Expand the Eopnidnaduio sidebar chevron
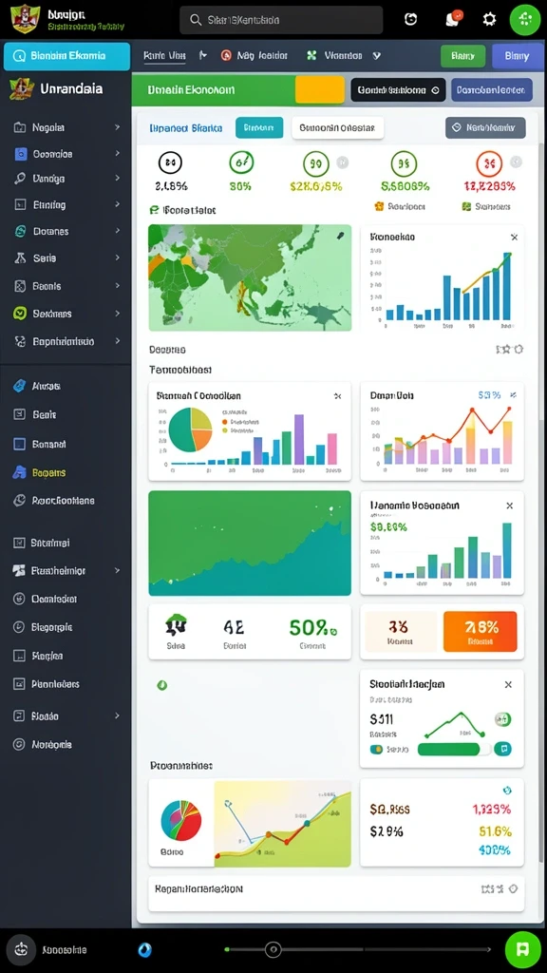 [117, 341]
